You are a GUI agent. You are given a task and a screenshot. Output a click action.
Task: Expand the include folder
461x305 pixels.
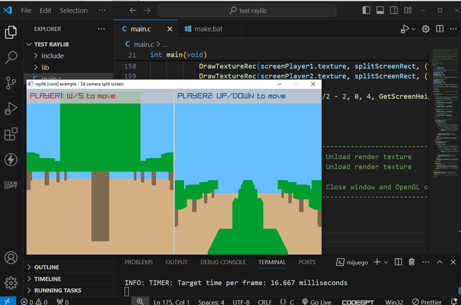click(x=52, y=56)
